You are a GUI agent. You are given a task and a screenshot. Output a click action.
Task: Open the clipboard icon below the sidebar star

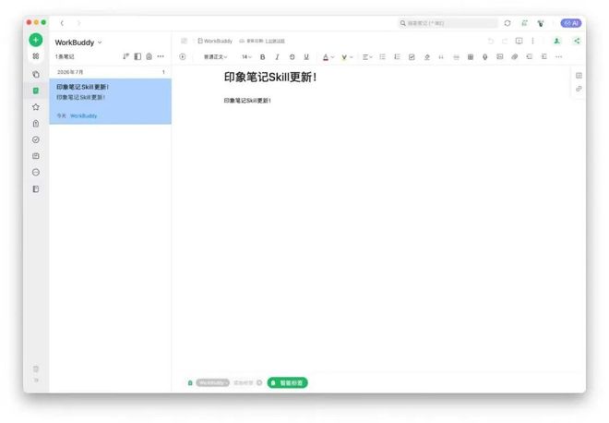[36, 124]
